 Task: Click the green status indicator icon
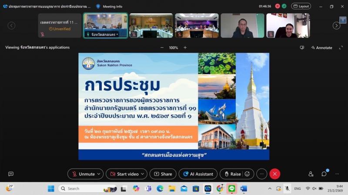284,6
